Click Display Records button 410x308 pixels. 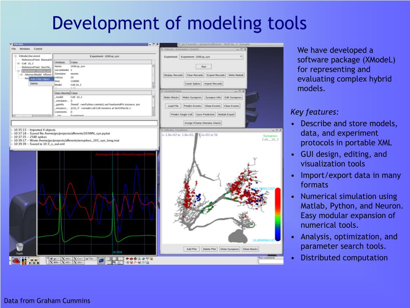point(173,75)
